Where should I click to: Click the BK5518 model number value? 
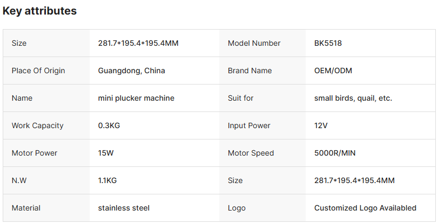click(x=328, y=43)
